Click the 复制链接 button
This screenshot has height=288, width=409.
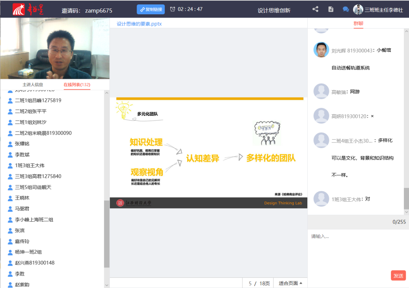point(150,9)
